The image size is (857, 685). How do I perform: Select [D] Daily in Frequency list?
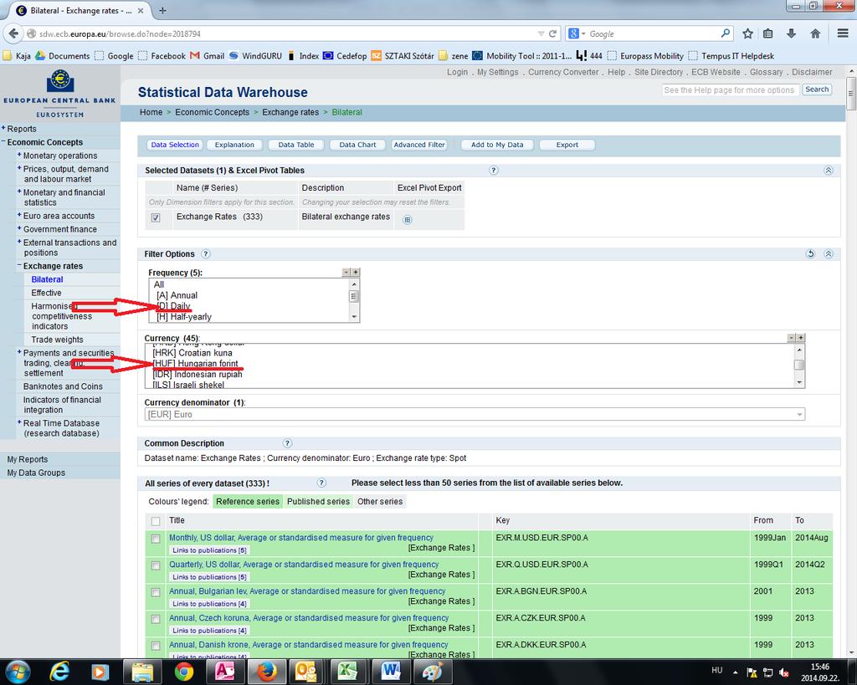[x=173, y=306]
